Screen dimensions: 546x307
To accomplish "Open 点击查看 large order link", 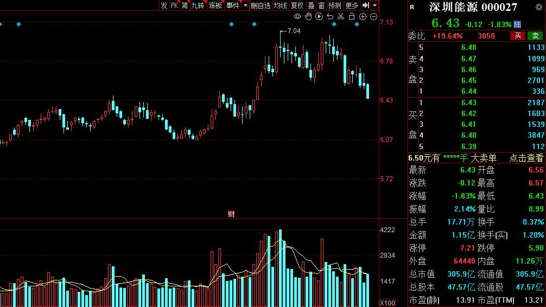I will pyautogui.click(x=526, y=158).
